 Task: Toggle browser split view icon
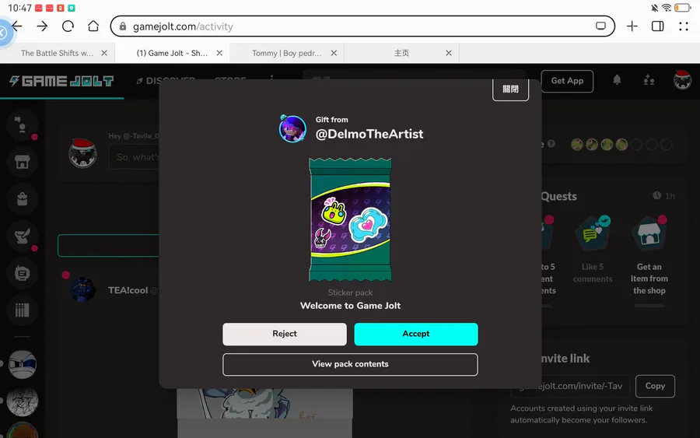(657, 26)
